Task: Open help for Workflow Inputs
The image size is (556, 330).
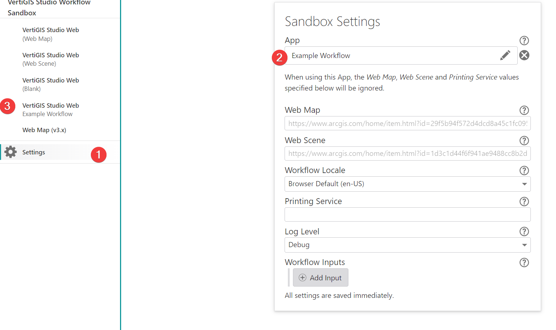Action: [524, 262]
